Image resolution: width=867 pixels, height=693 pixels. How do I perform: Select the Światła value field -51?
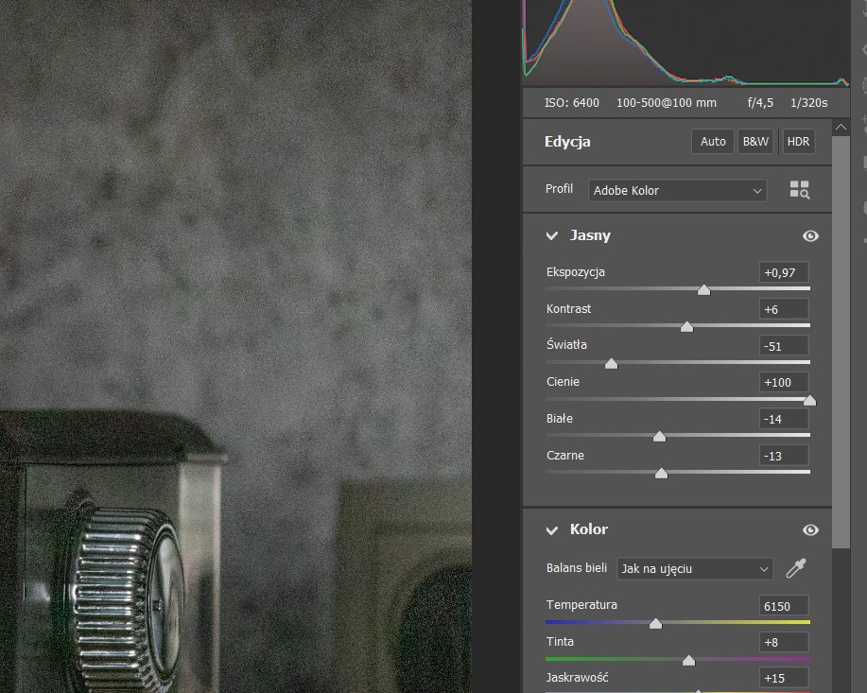[784, 346]
